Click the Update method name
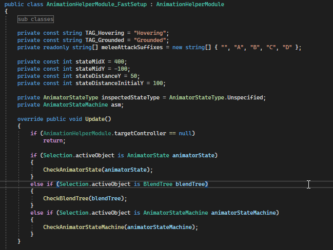 click(95, 119)
